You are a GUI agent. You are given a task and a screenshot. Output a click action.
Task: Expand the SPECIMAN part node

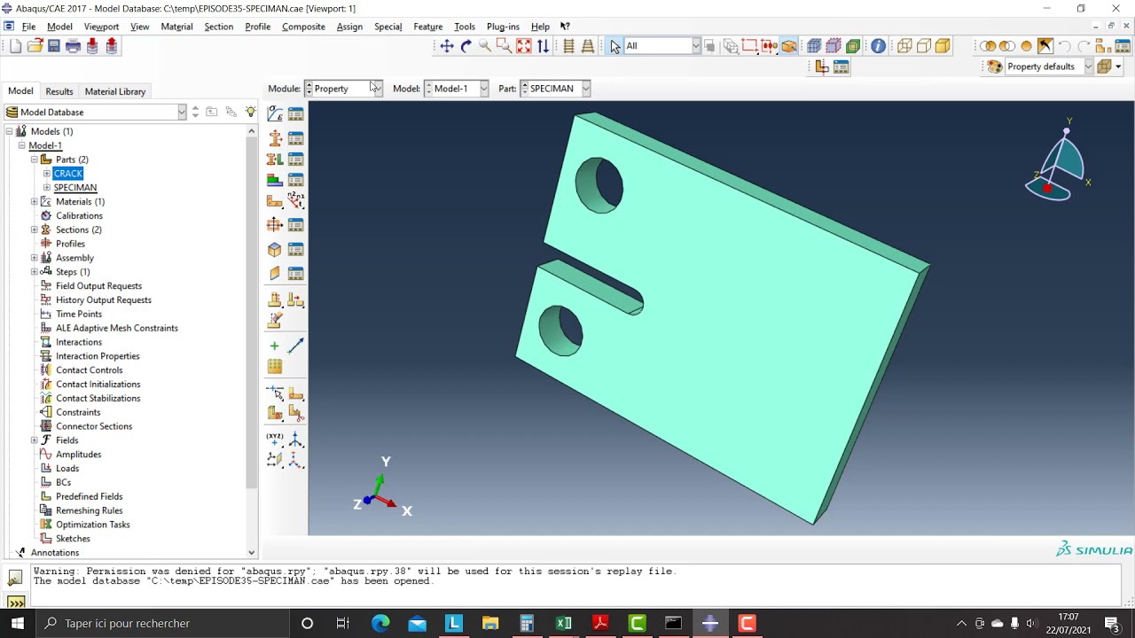[x=47, y=188]
